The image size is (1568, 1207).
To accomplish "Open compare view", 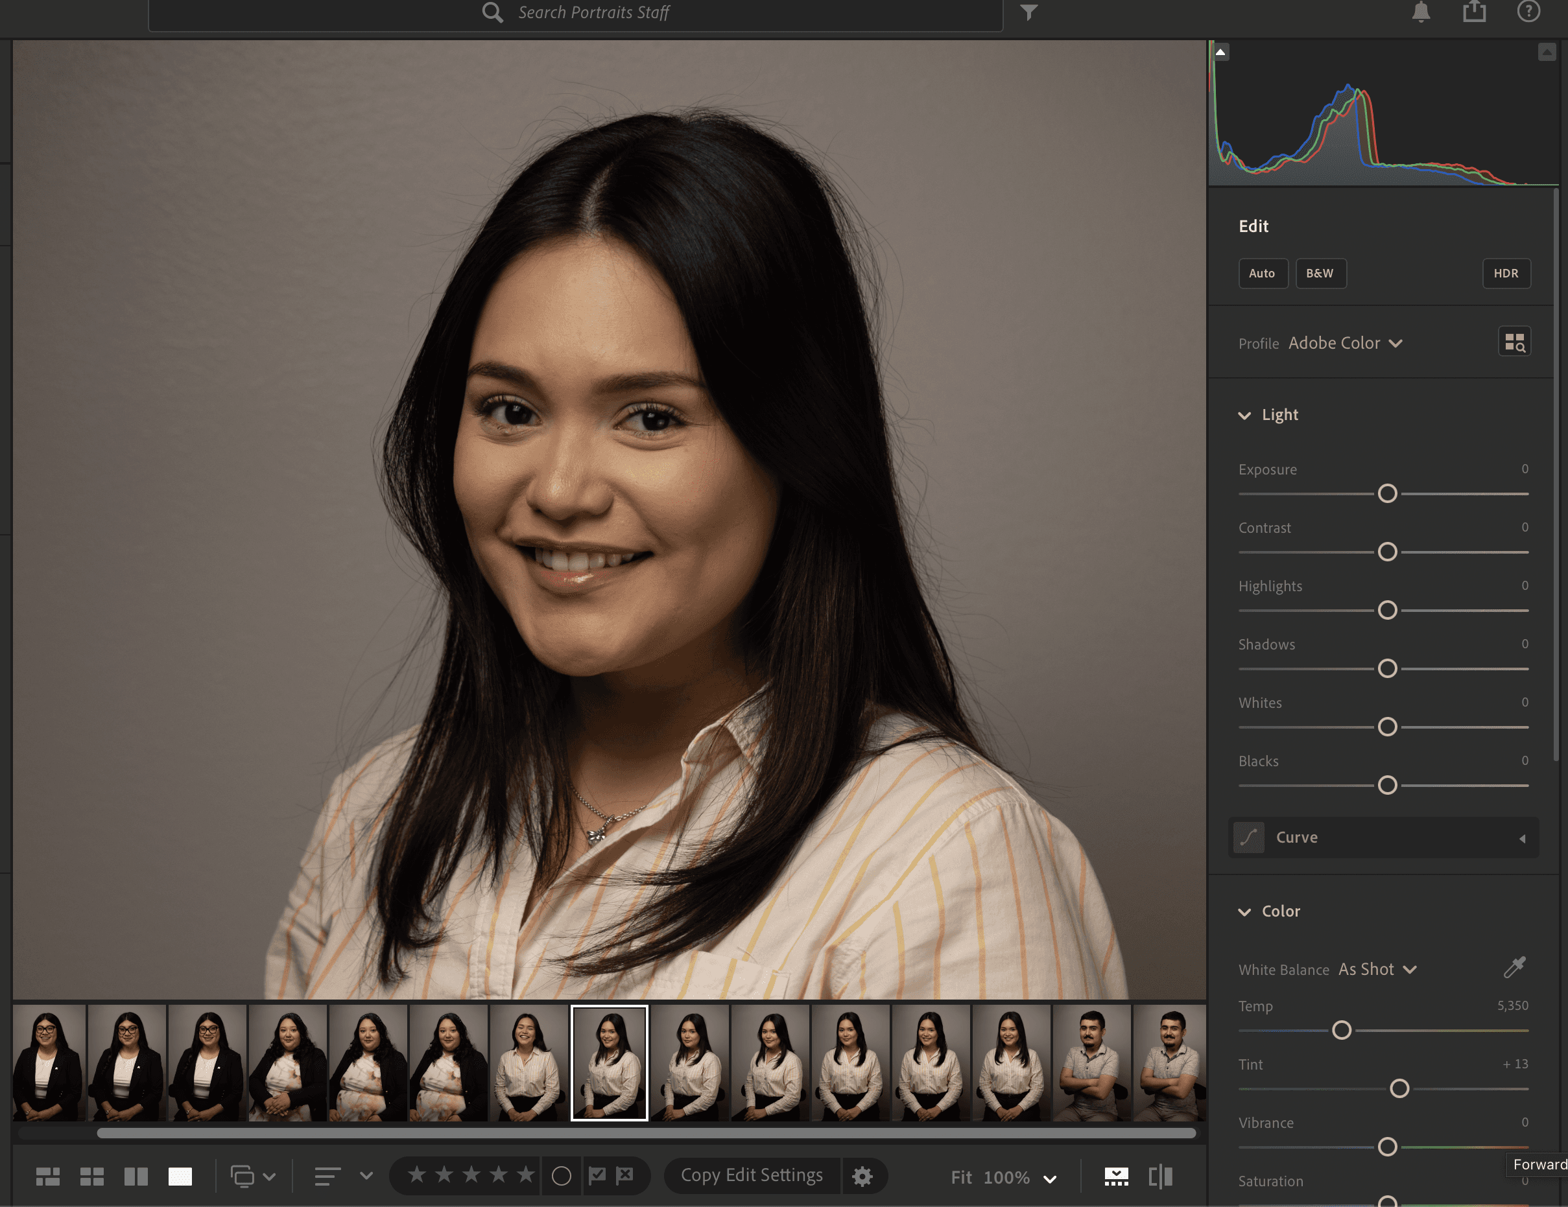I will pos(136,1177).
